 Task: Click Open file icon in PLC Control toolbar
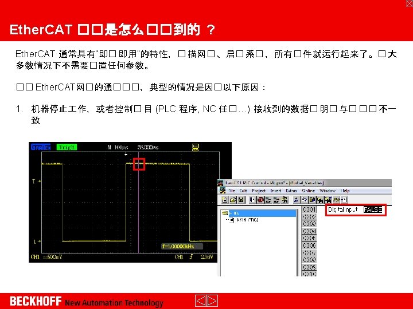tap(233, 200)
